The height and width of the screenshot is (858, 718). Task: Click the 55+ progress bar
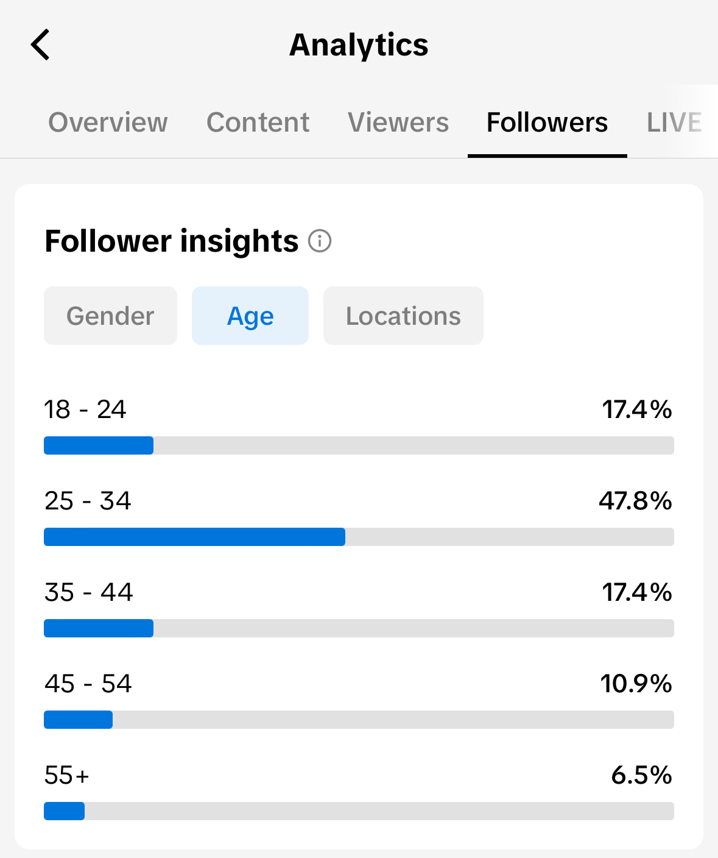pos(359,811)
